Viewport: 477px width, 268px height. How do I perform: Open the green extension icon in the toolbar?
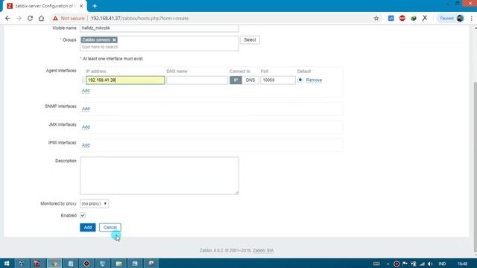[x=414, y=18]
